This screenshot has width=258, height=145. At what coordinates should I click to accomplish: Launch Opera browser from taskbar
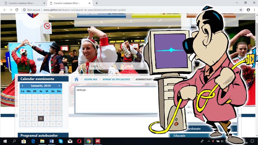[79, 141]
